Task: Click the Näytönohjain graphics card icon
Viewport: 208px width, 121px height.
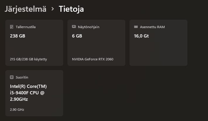Action: (x=74, y=27)
